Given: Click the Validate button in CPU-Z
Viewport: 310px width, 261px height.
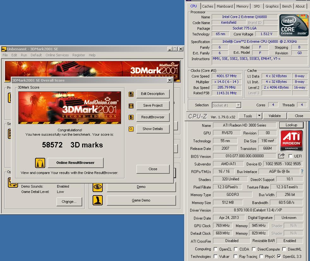Looking at the screenshot, I should tap(275, 116).
